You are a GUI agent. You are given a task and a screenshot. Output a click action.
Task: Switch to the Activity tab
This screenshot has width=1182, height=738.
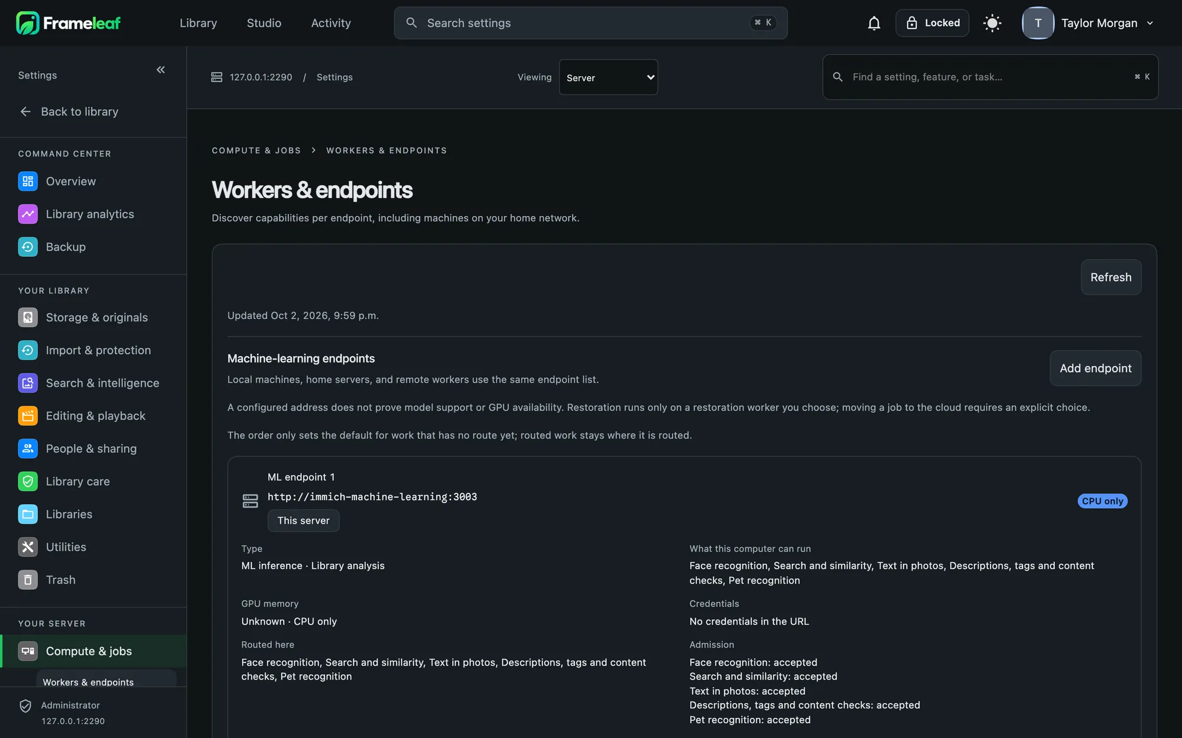coord(331,23)
